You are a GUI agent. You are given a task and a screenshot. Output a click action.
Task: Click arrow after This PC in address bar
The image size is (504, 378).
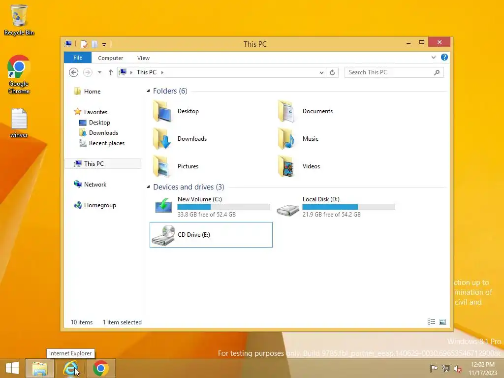pyautogui.click(x=162, y=73)
